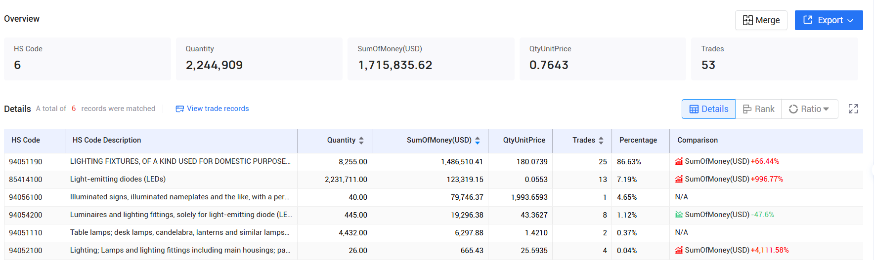874x260 pixels.
Task: Click LIGHTING FIXTURES domestic purpose description
Action: [x=180, y=161]
